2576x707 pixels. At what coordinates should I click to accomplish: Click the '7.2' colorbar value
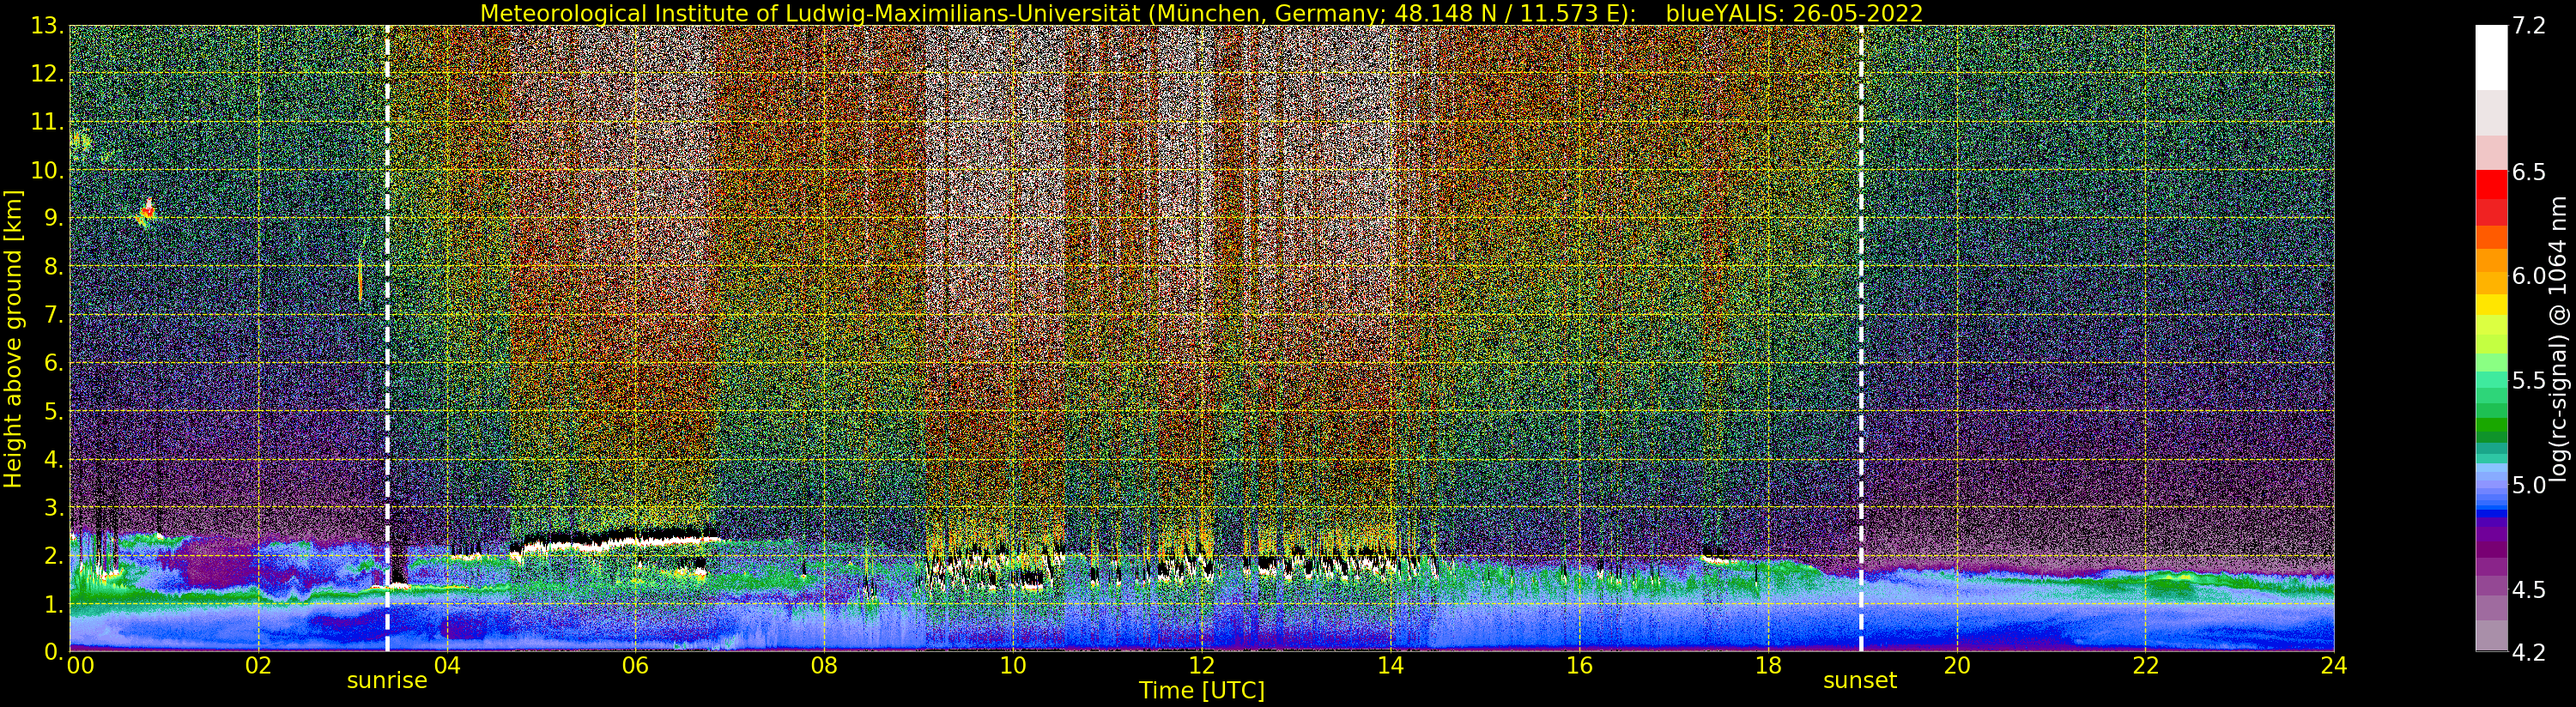tap(2529, 26)
